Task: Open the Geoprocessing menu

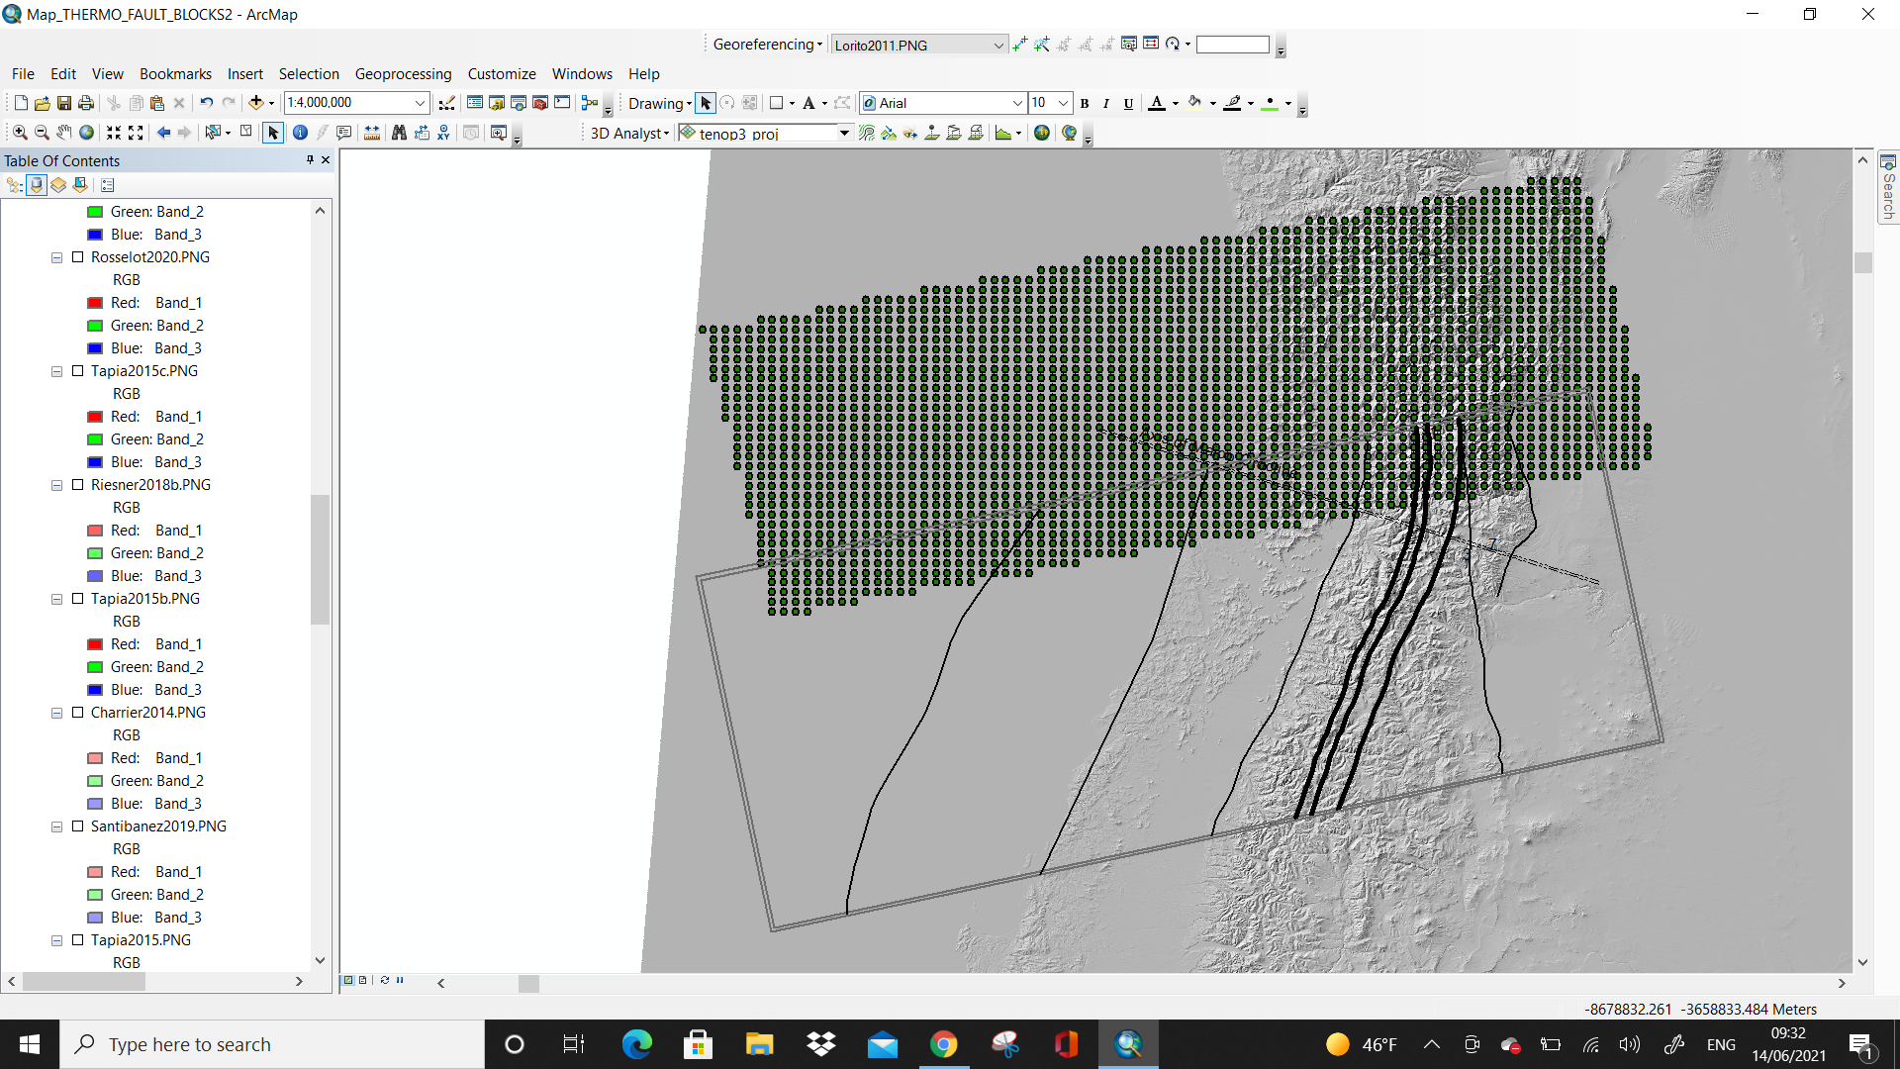Action: click(x=403, y=73)
